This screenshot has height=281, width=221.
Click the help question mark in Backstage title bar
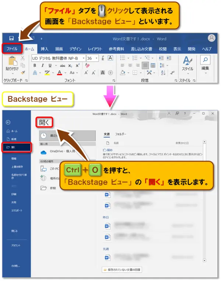tap(185, 114)
